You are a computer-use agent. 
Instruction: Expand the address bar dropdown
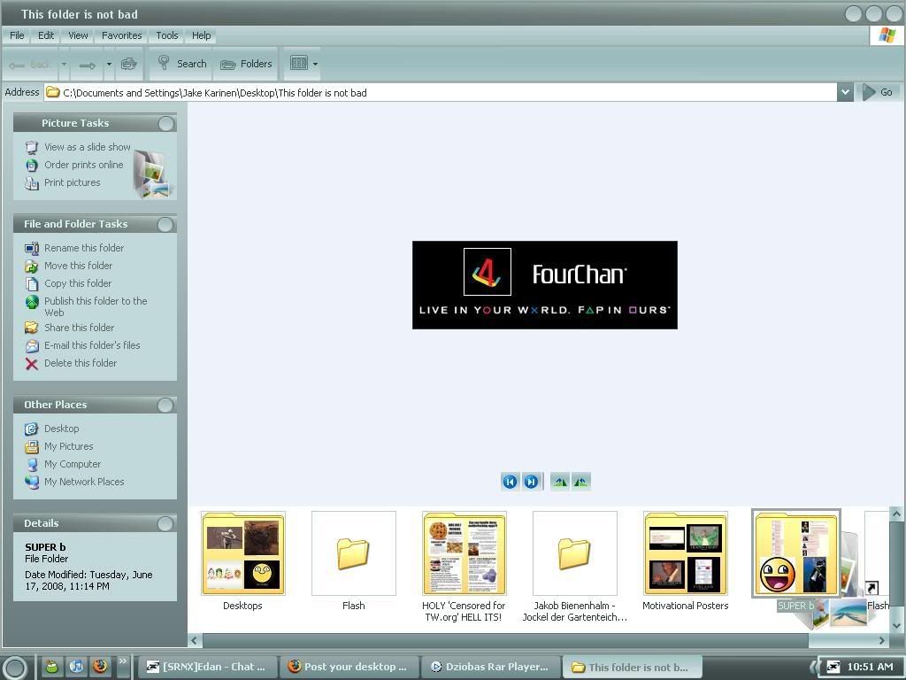[845, 92]
